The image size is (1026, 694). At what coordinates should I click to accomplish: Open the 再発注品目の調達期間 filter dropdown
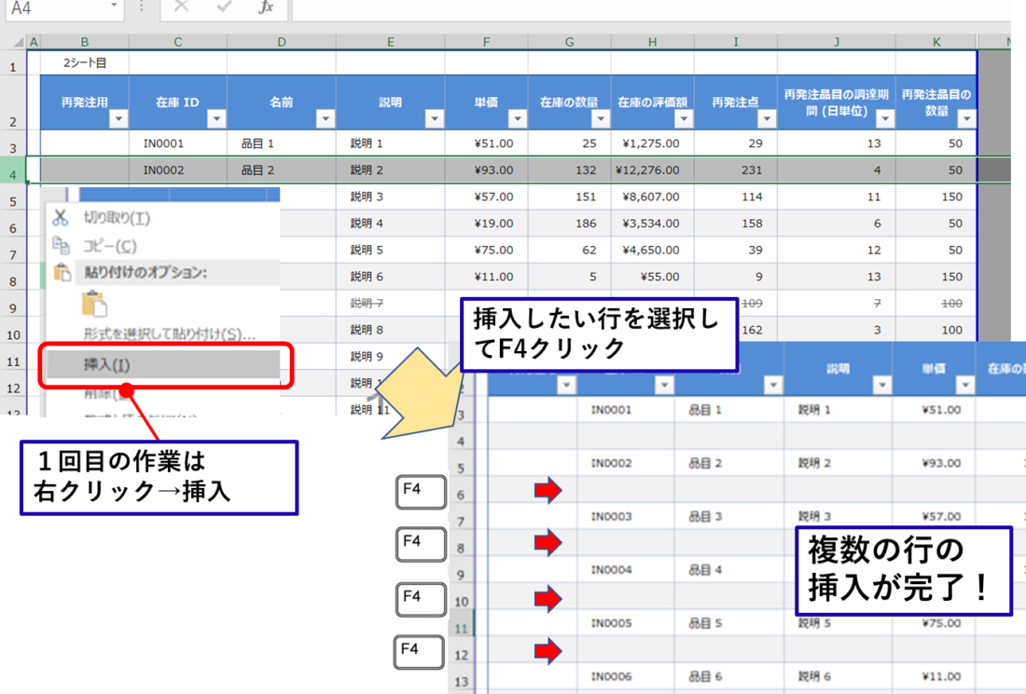884,119
